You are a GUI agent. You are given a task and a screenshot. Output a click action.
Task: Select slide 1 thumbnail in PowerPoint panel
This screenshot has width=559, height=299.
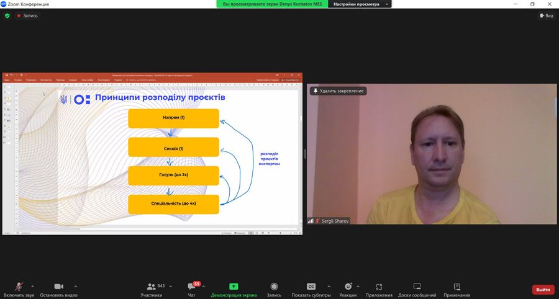(8, 87)
